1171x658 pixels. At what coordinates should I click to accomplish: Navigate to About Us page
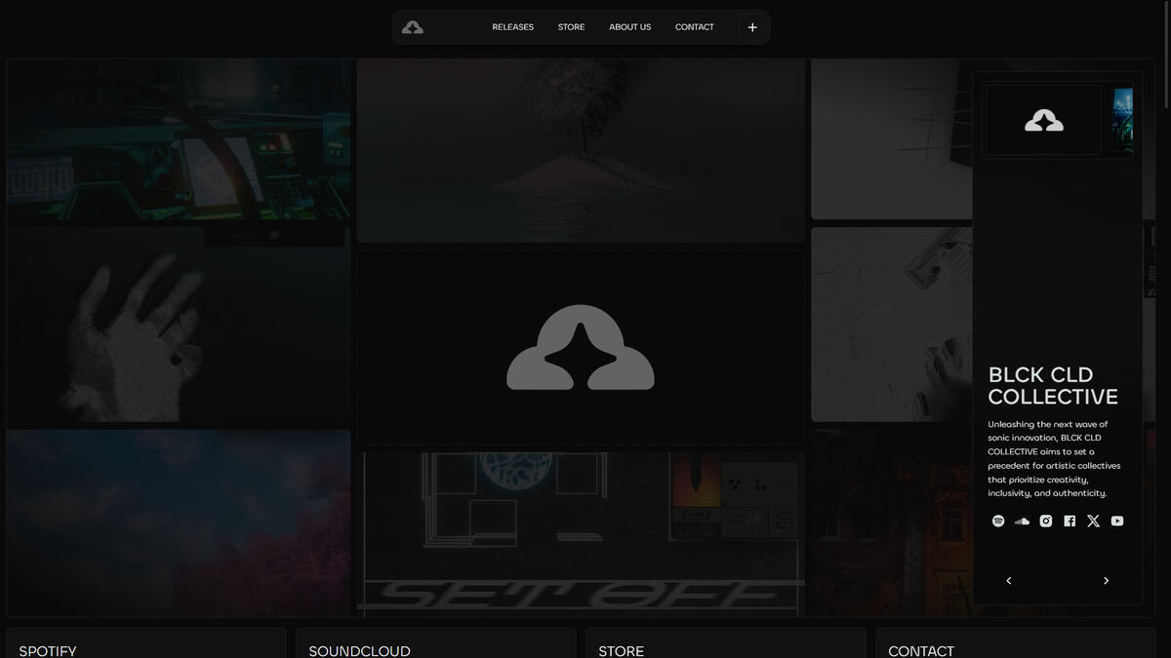point(629,27)
